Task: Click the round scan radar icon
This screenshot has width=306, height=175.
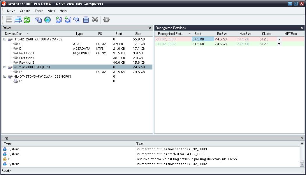Action: 48,20
